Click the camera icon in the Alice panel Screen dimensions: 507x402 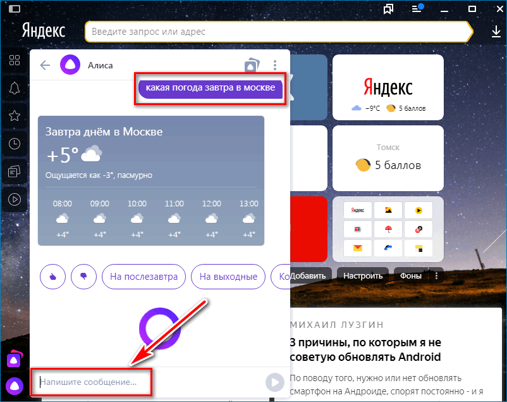tap(252, 65)
